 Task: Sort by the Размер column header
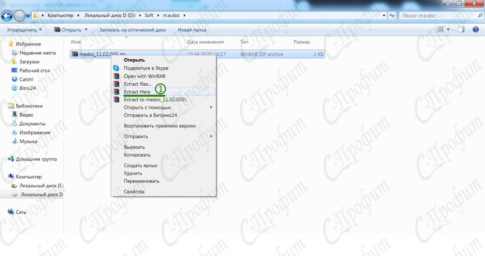coord(302,42)
